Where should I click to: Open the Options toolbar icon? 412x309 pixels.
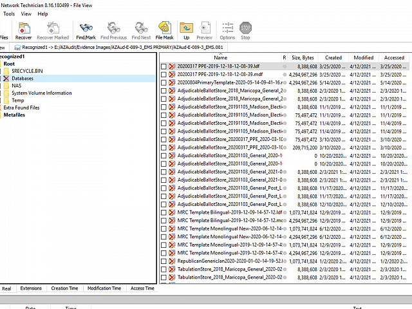(227, 28)
